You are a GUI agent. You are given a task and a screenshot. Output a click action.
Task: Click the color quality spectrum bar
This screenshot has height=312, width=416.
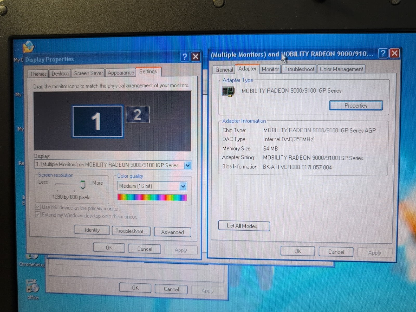coord(152,197)
